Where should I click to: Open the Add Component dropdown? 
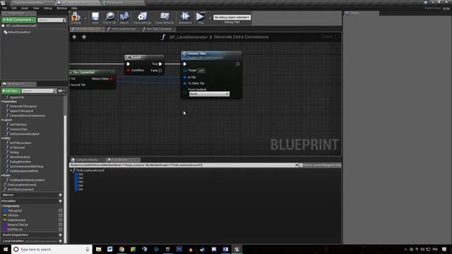[x=19, y=20]
